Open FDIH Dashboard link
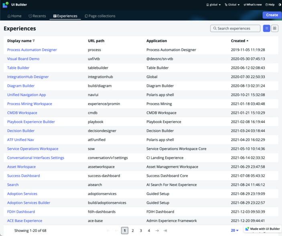Viewport: 282px width, 236px height. pyautogui.click(x=21, y=212)
